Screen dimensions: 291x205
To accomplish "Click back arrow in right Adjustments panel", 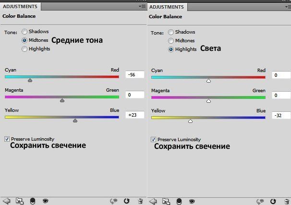I will [x=153, y=201].
